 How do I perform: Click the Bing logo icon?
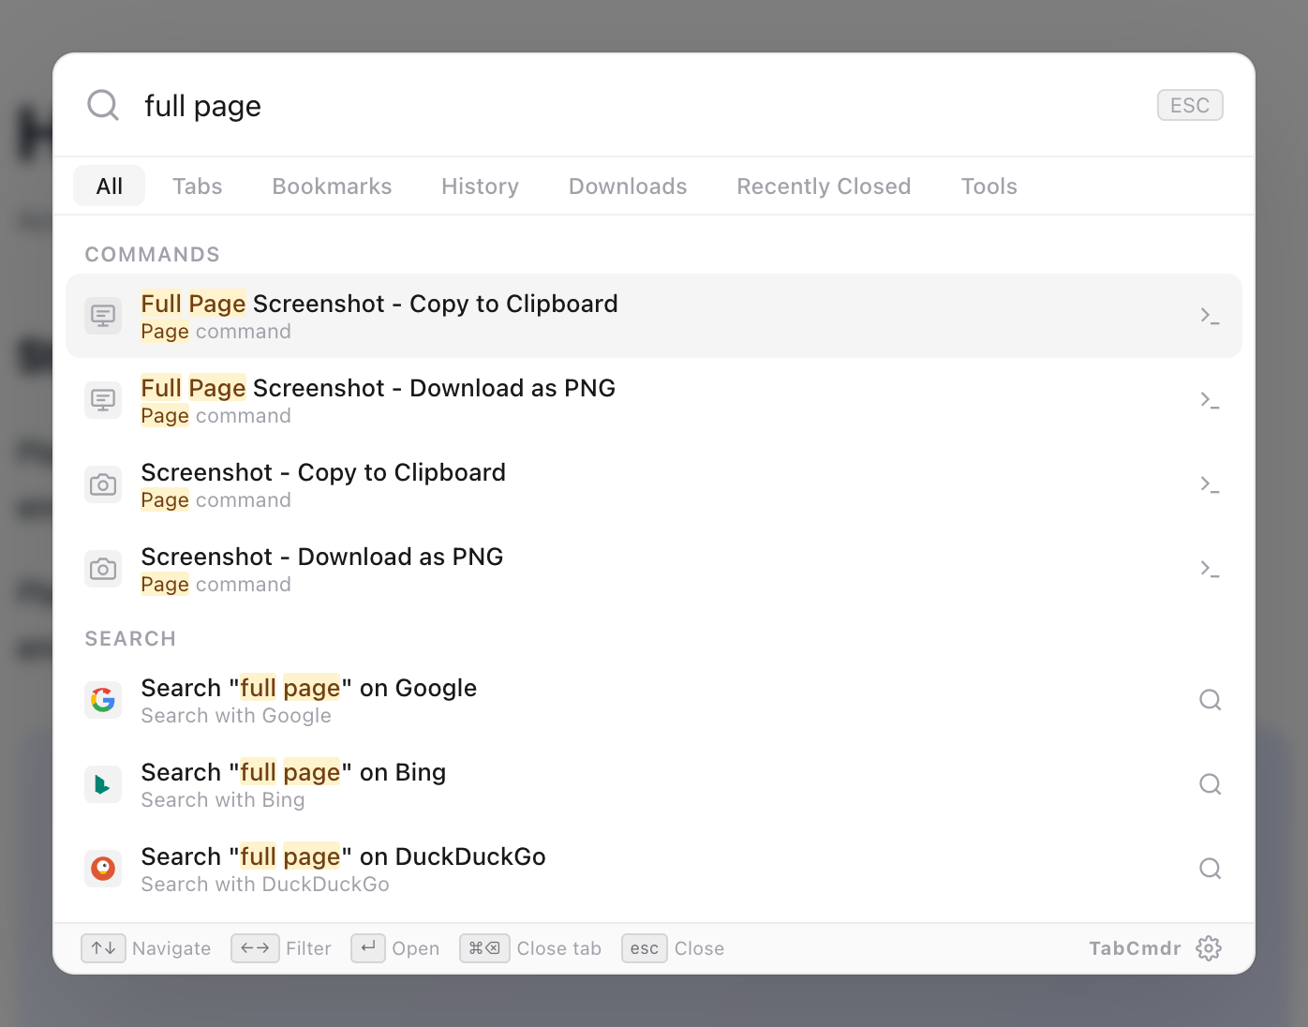pos(103,784)
